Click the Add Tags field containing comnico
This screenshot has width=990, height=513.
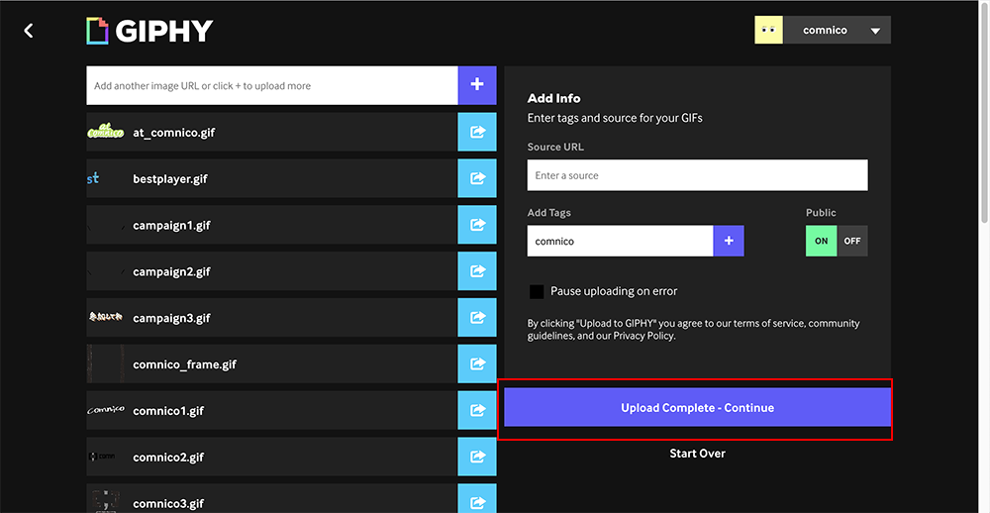(620, 241)
